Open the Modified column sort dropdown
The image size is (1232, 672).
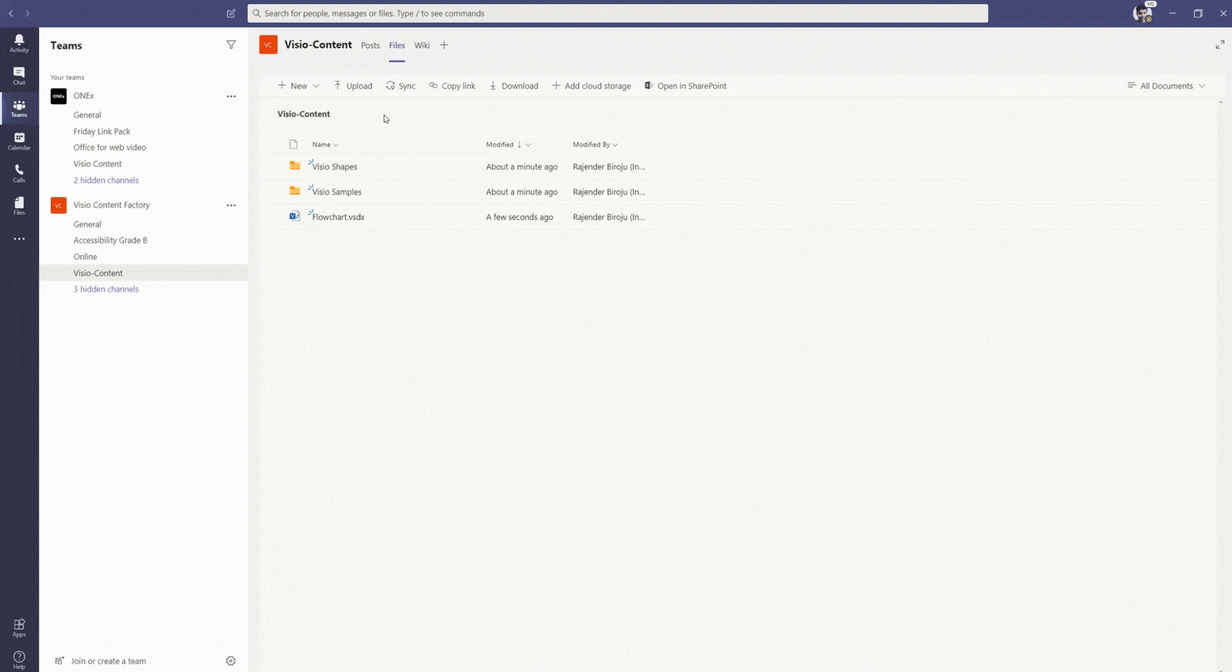(x=528, y=144)
